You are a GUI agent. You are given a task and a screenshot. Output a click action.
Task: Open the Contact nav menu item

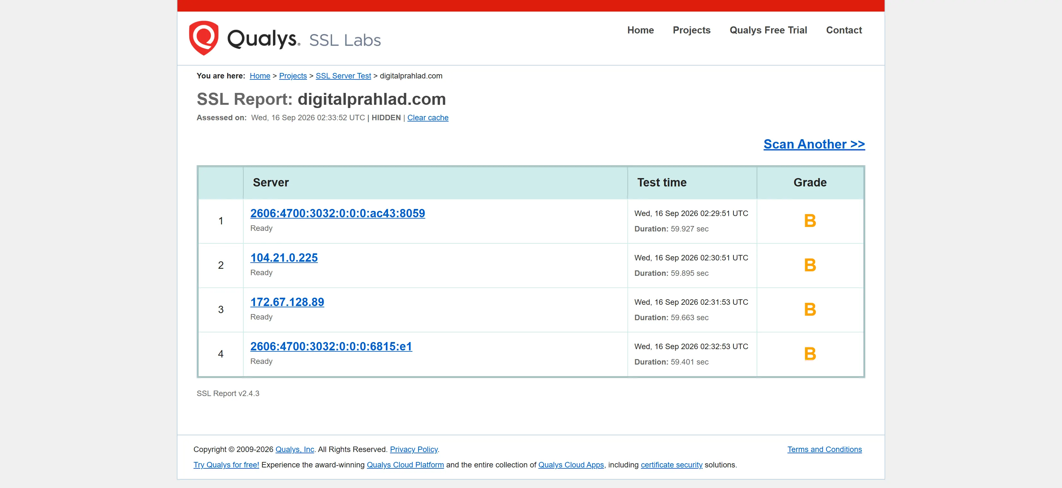[x=844, y=30]
